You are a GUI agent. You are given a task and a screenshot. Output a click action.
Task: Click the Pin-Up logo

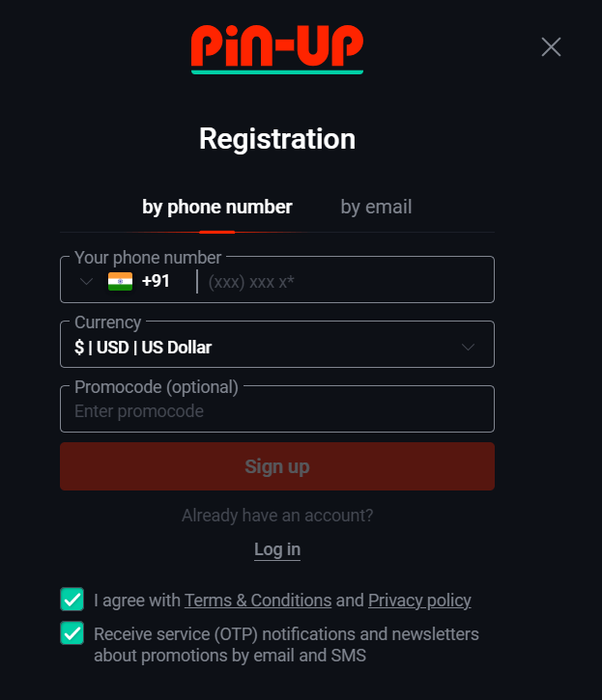pyautogui.click(x=276, y=47)
